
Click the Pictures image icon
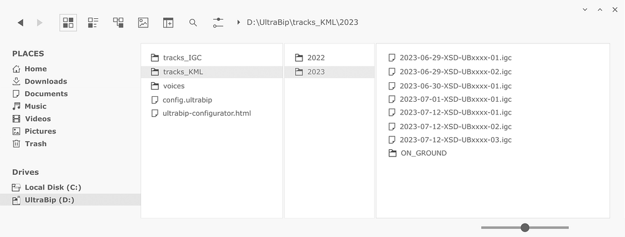[16, 131]
